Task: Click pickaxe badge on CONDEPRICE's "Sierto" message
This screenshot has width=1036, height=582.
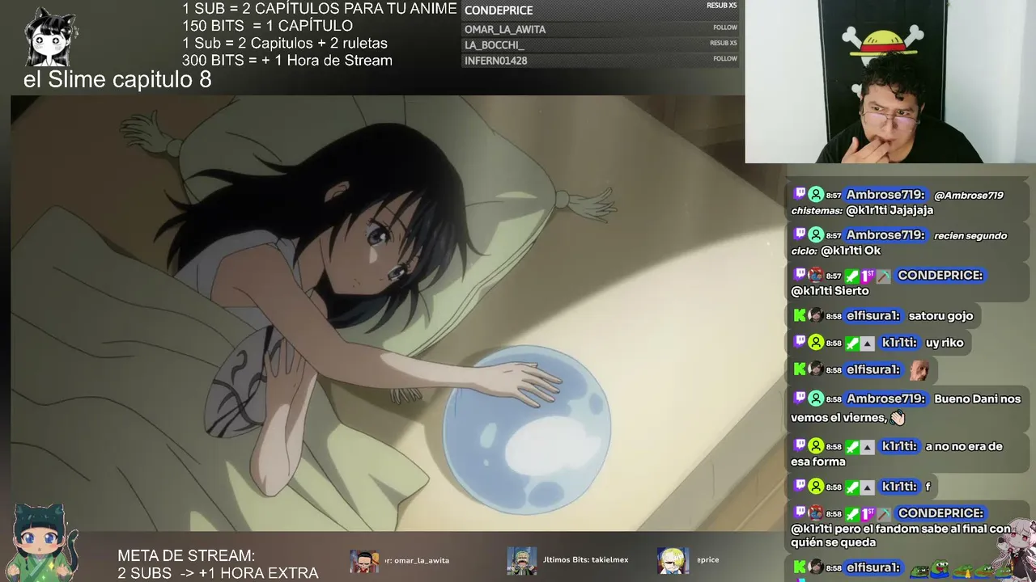Action: click(x=883, y=276)
